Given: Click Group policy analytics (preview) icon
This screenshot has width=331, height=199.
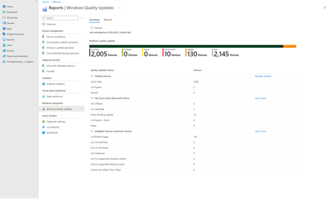Looking at the screenshot, I should (43, 42).
